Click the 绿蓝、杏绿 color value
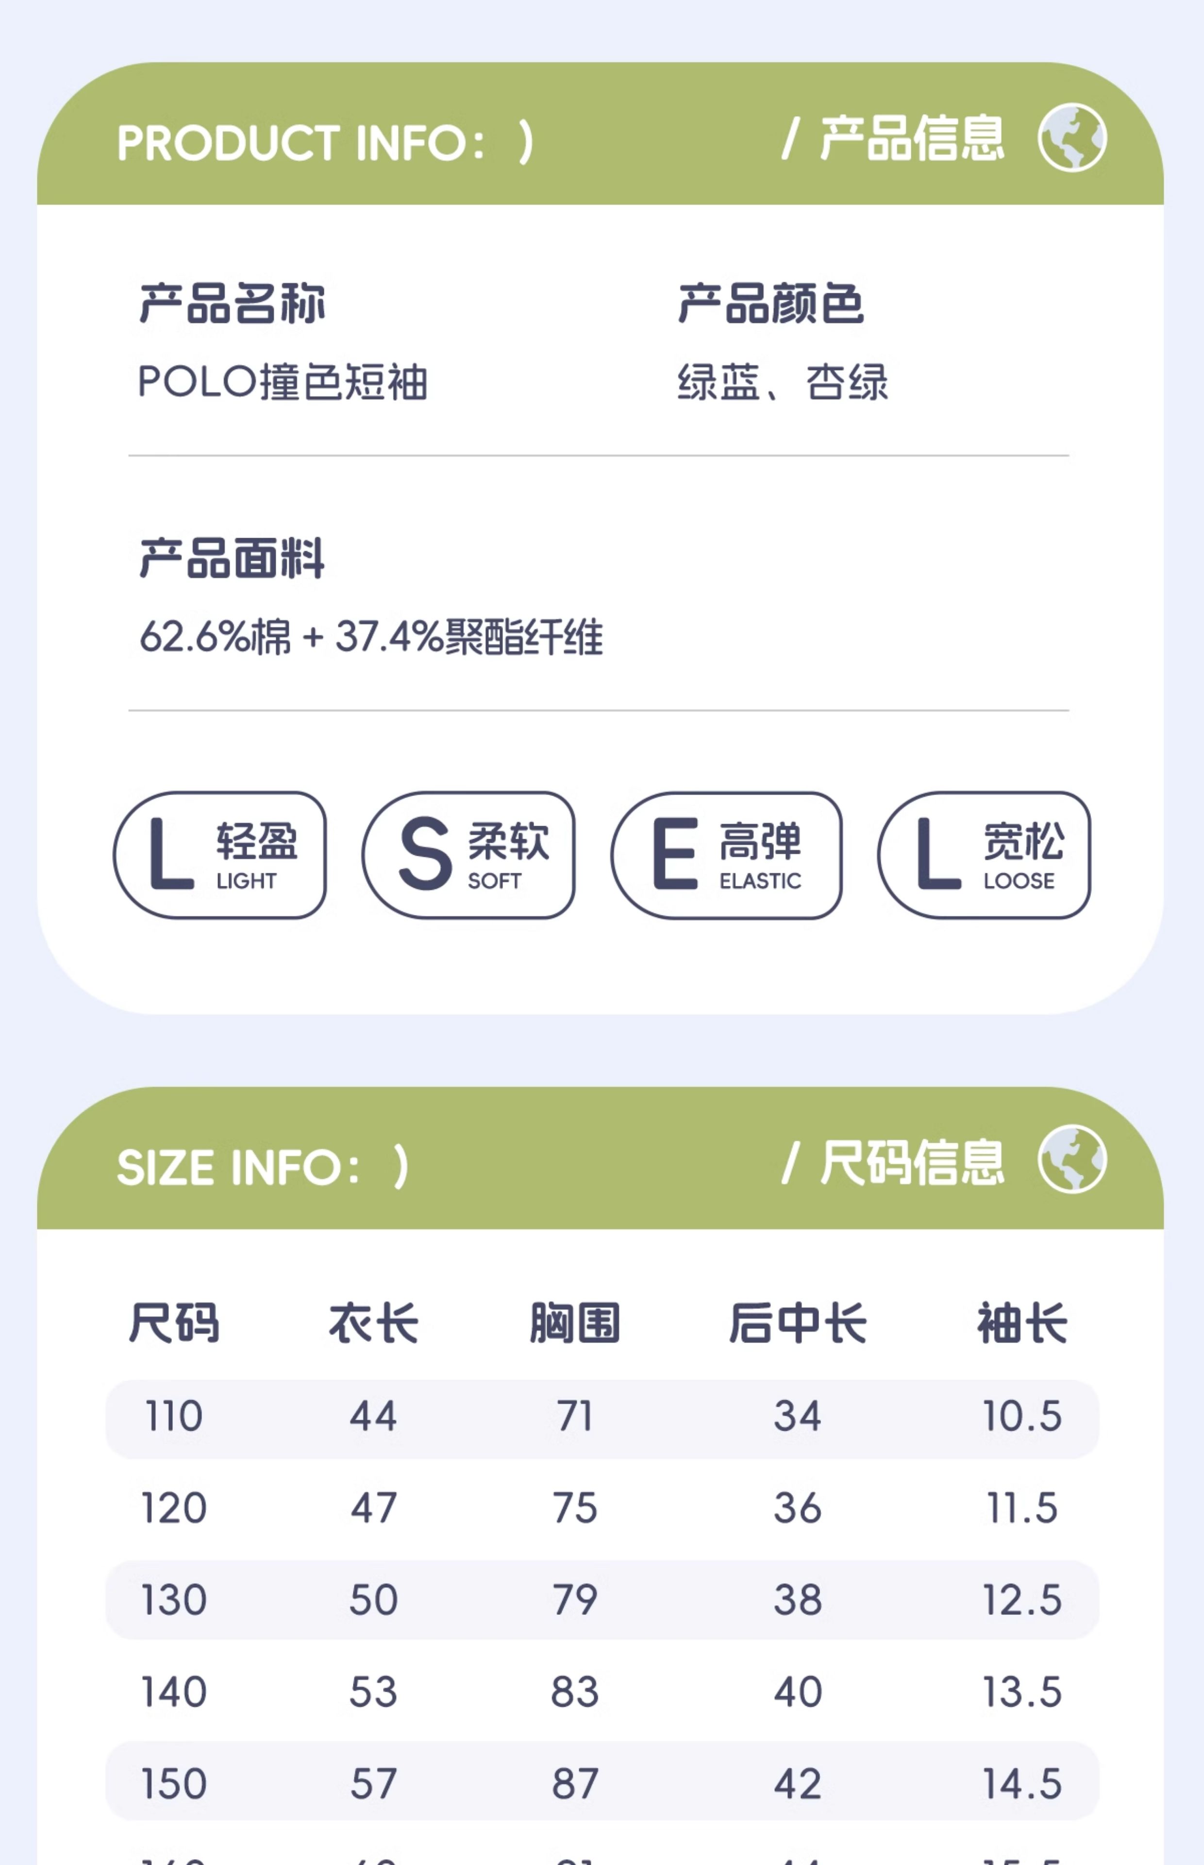Image resolution: width=1204 pixels, height=1865 pixels. 783,382
